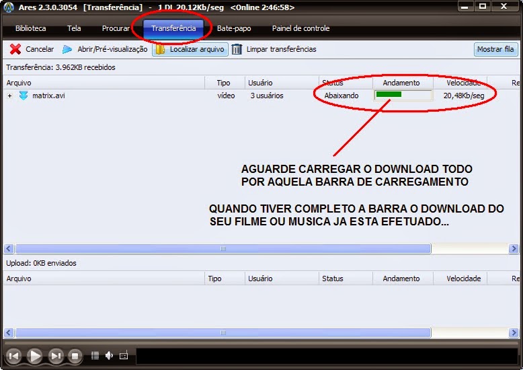Sort uploads by Status column header
Screen dimensions: 523x370
click(x=346, y=279)
